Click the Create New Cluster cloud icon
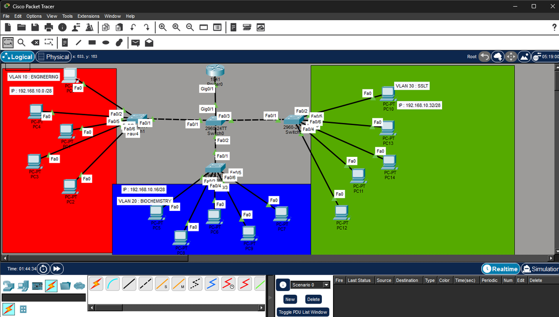 [498, 57]
